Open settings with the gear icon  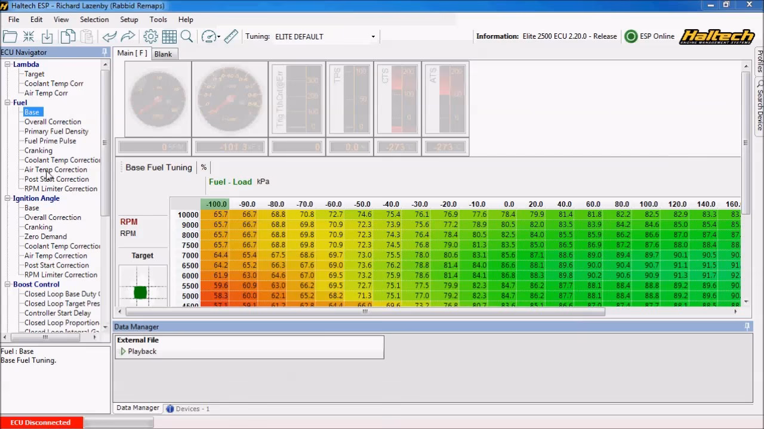click(x=150, y=36)
